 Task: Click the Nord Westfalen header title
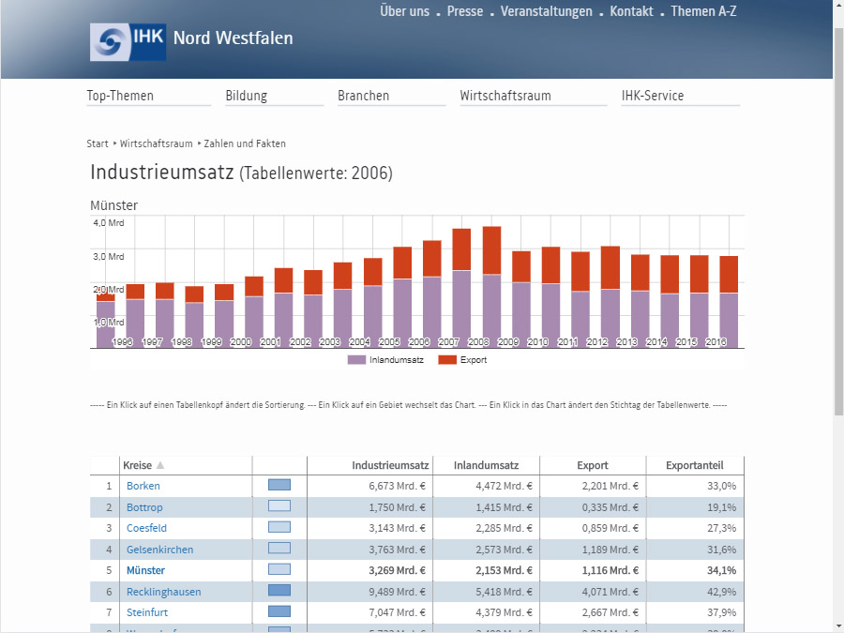coord(234,38)
